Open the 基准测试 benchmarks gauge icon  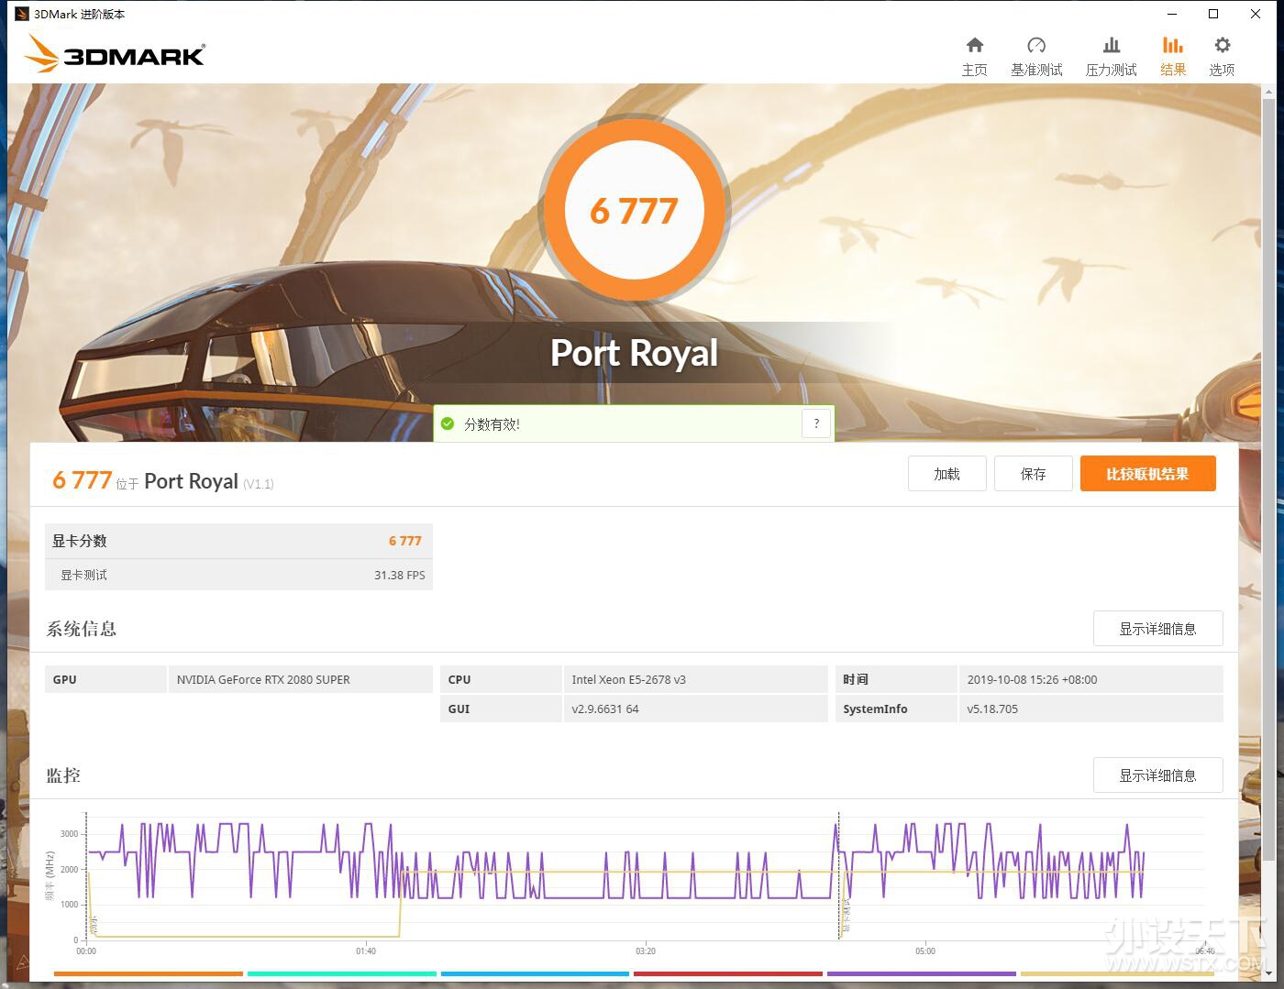click(x=1036, y=46)
